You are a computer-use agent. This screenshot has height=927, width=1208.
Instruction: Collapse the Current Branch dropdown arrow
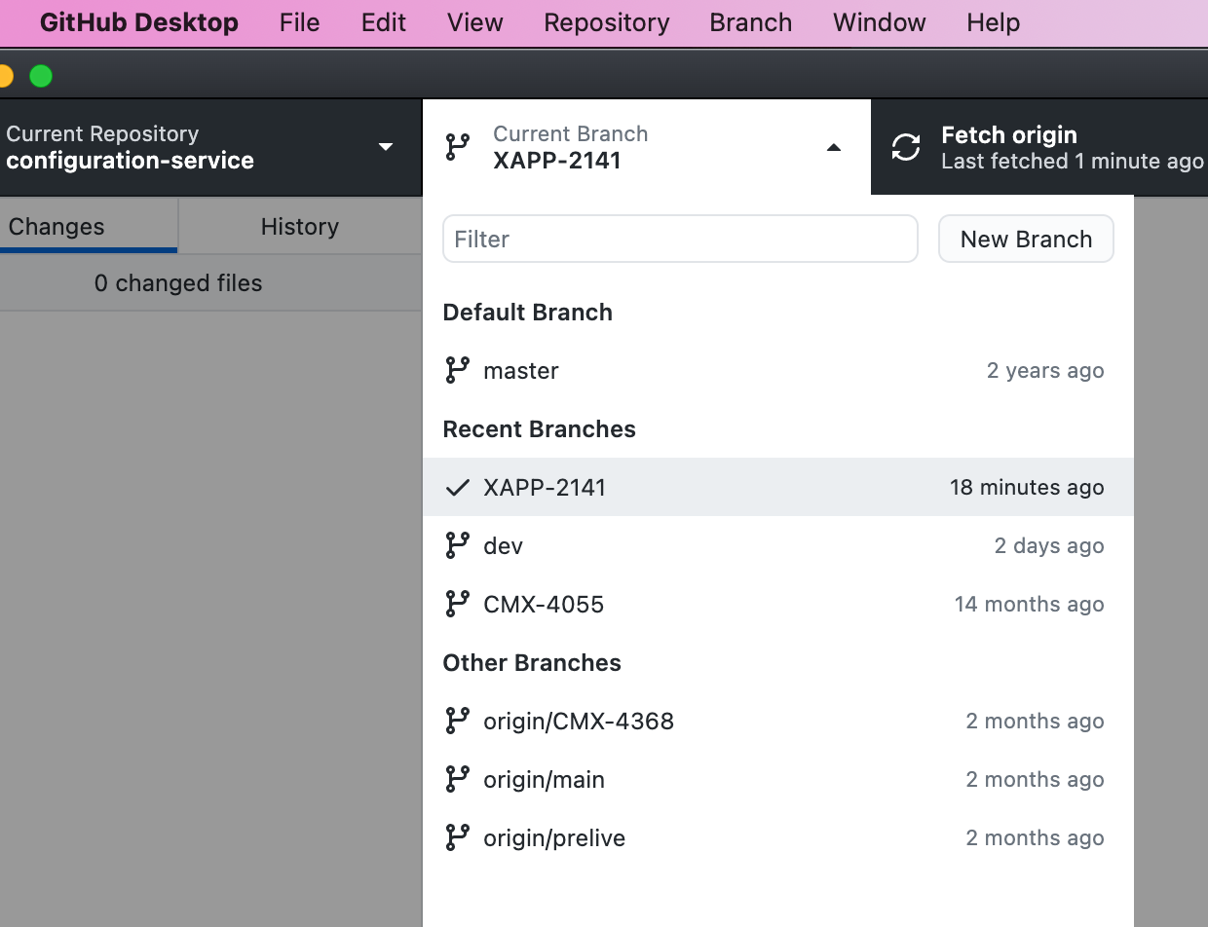pyautogui.click(x=833, y=148)
